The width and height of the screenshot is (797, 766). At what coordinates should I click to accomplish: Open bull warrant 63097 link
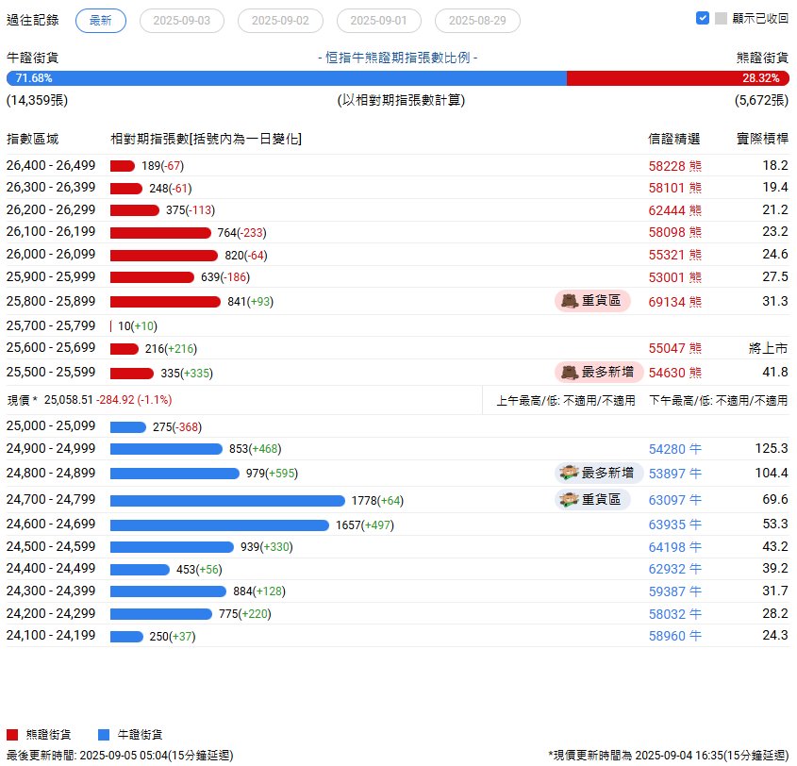point(675,500)
